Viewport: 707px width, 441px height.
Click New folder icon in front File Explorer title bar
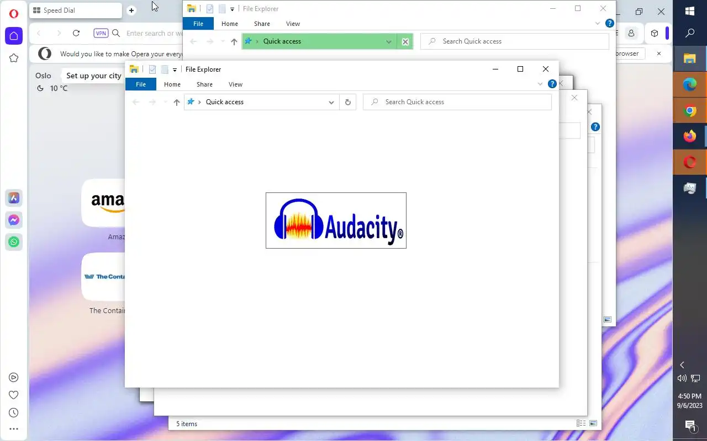(164, 69)
